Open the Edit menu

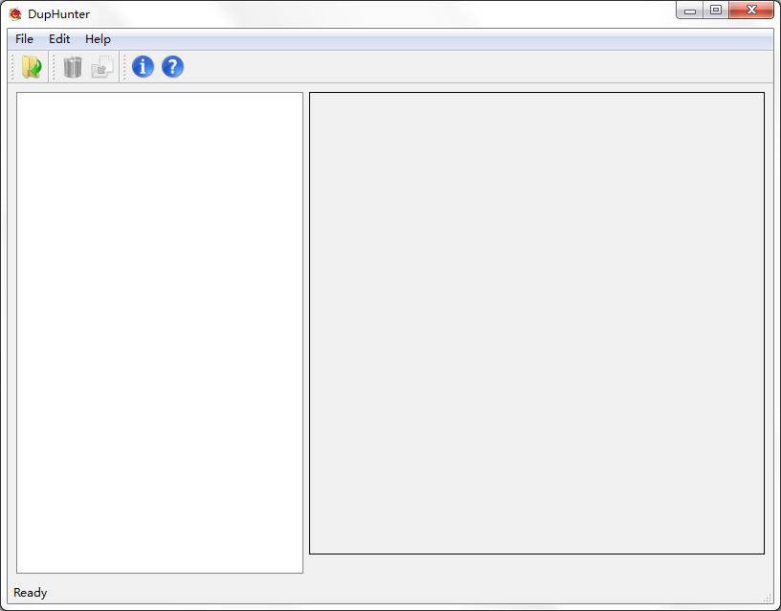tap(59, 39)
